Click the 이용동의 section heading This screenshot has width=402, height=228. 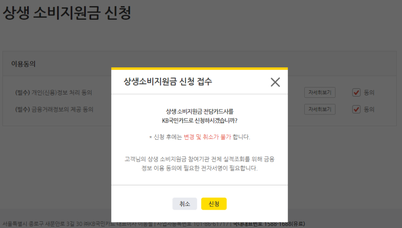tap(23, 64)
